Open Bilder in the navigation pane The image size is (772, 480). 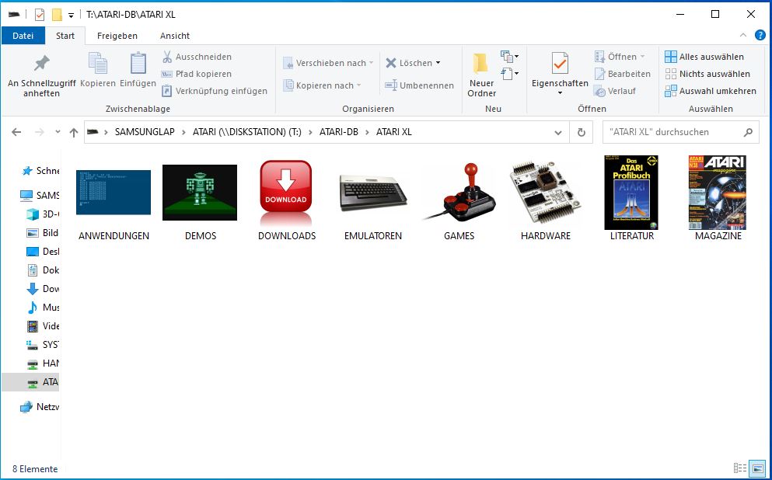click(43, 233)
